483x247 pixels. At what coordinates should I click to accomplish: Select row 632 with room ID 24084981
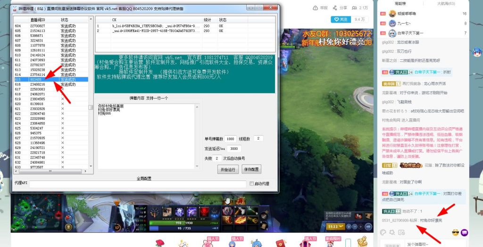click(x=51, y=162)
